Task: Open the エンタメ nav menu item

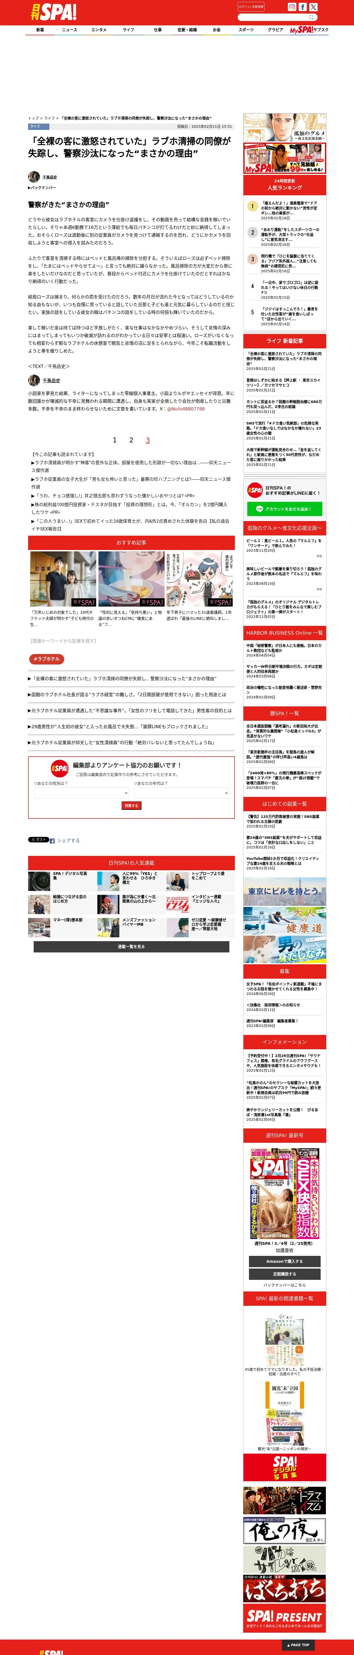Action: coord(99,30)
